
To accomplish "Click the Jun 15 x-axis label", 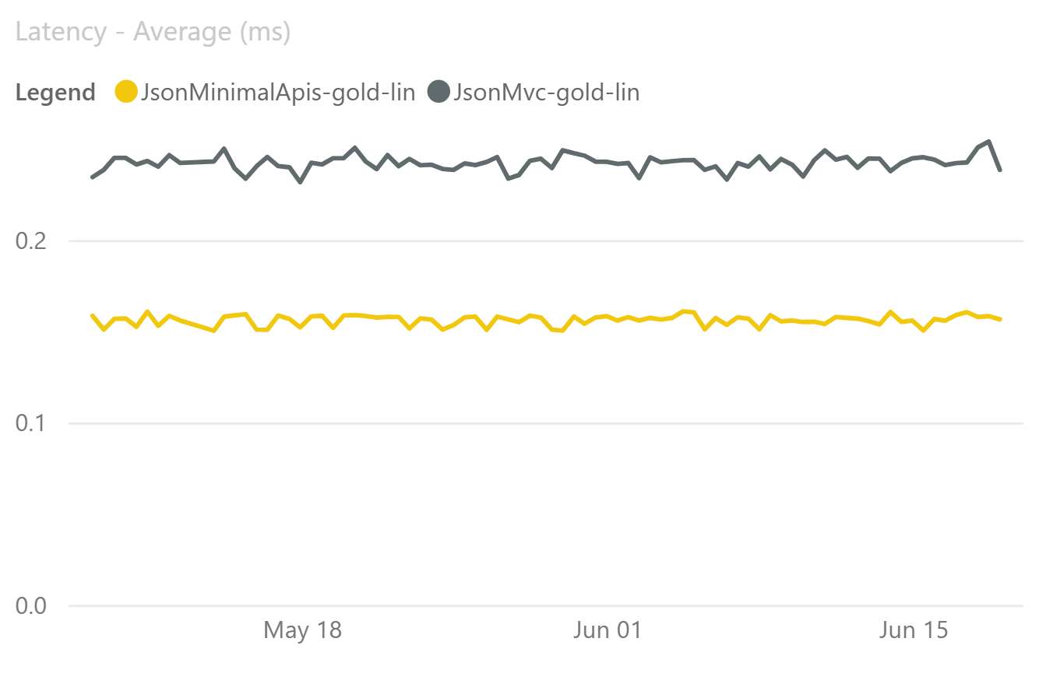I will (x=914, y=630).
